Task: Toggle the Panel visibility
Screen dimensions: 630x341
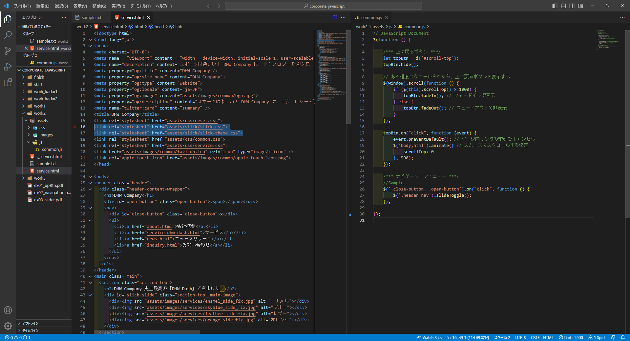Action: click(x=563, y=6)
